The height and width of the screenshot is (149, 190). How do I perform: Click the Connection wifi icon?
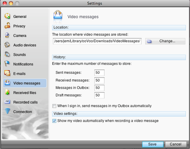pos(7,111)
